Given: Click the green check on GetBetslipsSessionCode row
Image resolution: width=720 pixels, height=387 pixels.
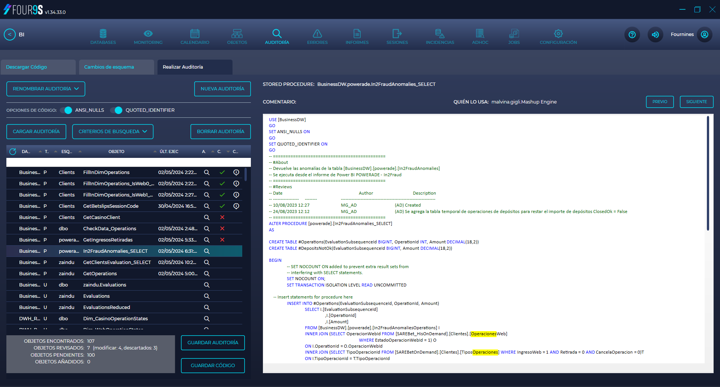Looking at the screenshot, I should point(222,206).
